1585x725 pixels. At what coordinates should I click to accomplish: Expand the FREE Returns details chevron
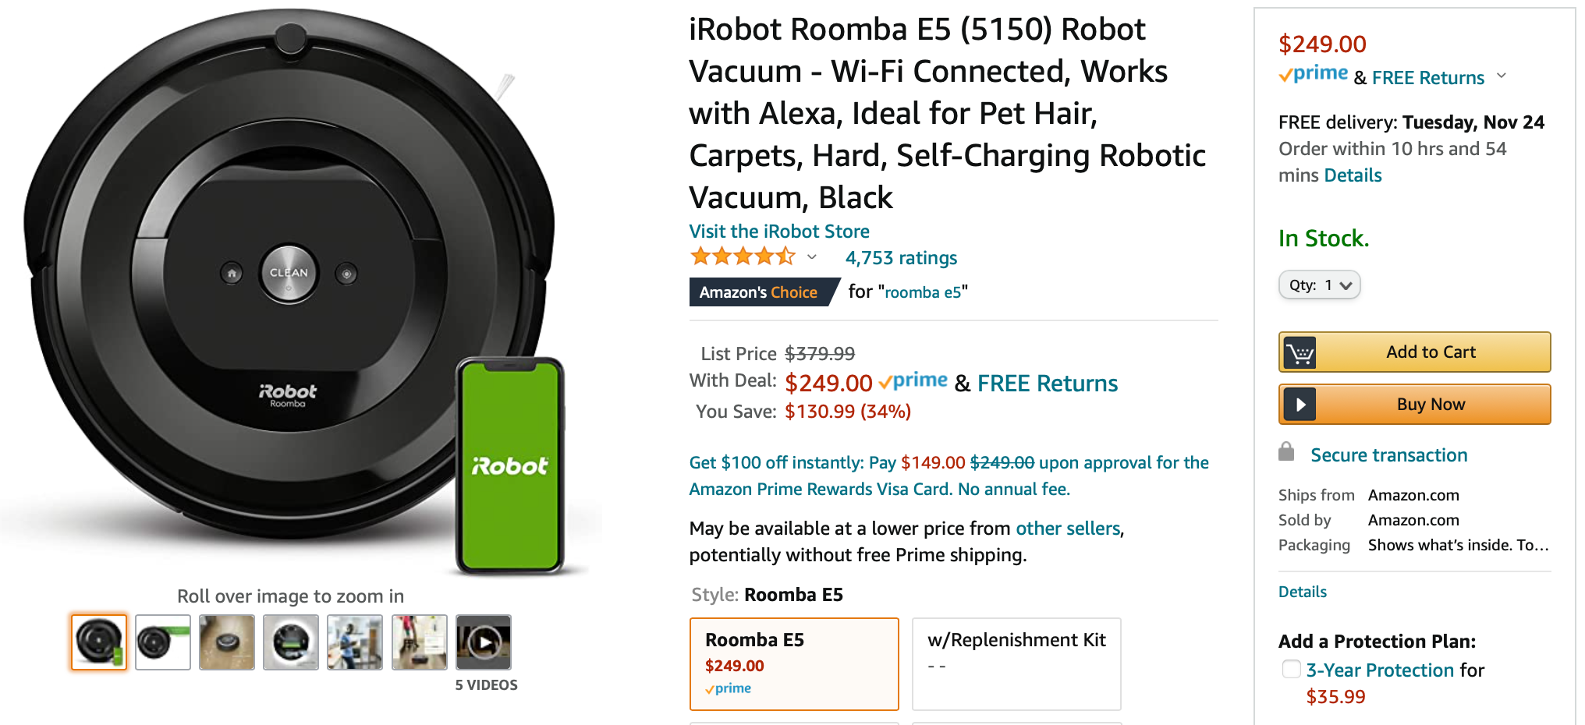pyautogui.click(x=1502, y=76)
